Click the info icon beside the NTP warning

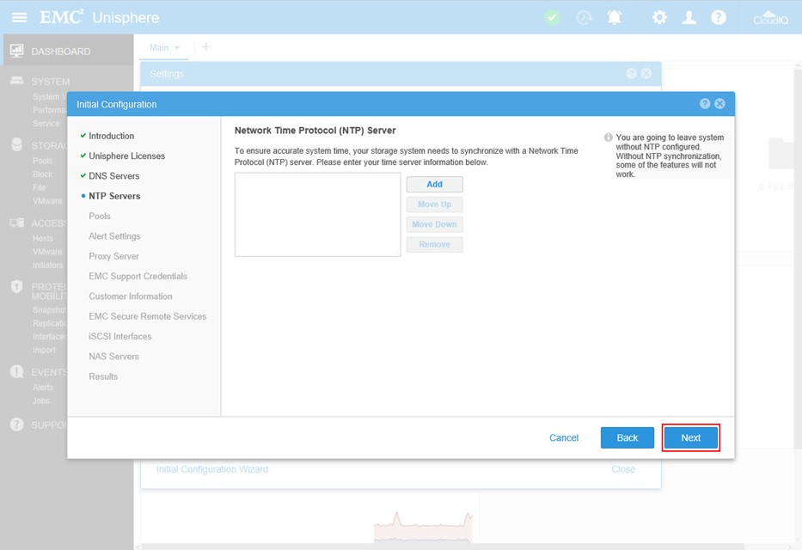coord(608,137)
